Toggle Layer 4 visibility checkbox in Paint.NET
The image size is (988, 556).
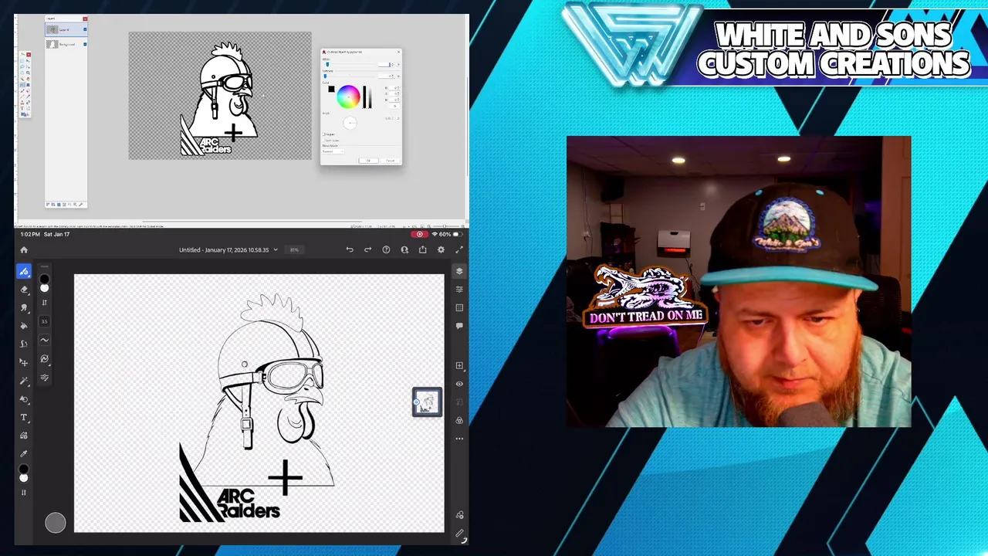[84, 30]
